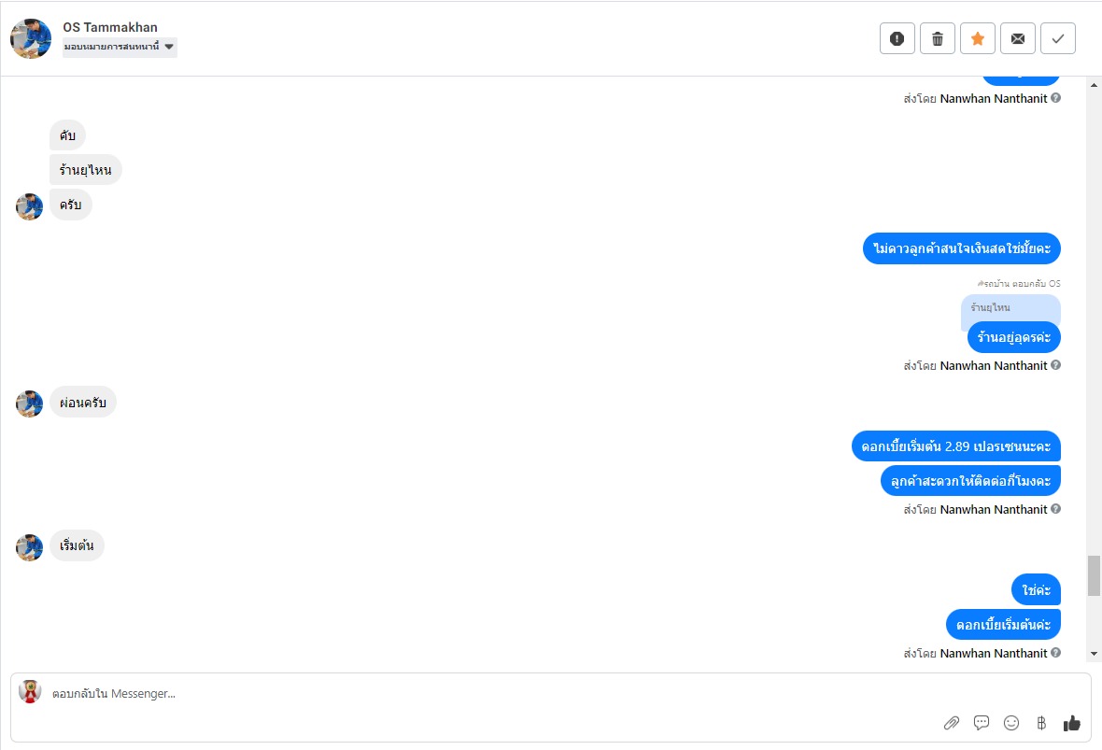
Task: Click the scrollbar down arrow
Action: (1094, 654)
